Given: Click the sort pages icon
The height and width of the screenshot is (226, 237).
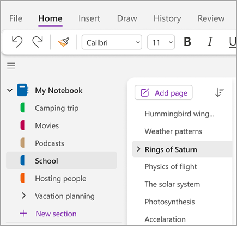Looking at the screenshot, I should 220,92.
